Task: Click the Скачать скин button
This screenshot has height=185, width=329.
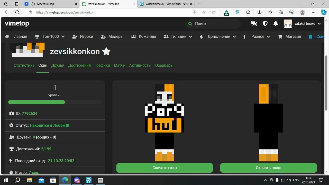Action: click(x=164, y=168)
